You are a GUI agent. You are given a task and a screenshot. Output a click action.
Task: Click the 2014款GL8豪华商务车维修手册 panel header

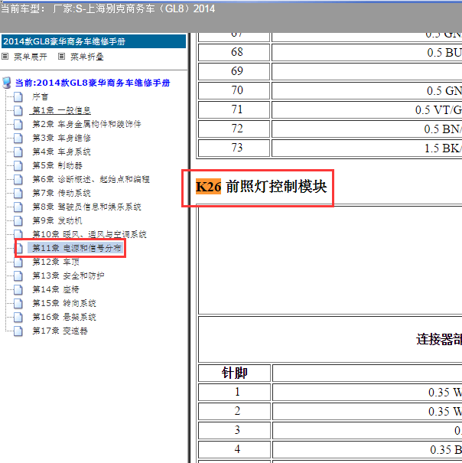[x=94, y=41]
